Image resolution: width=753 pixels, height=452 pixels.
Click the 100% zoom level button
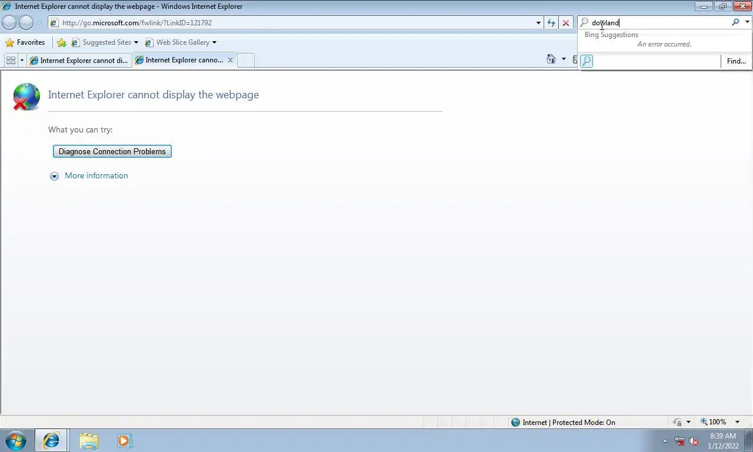point(713,422)
